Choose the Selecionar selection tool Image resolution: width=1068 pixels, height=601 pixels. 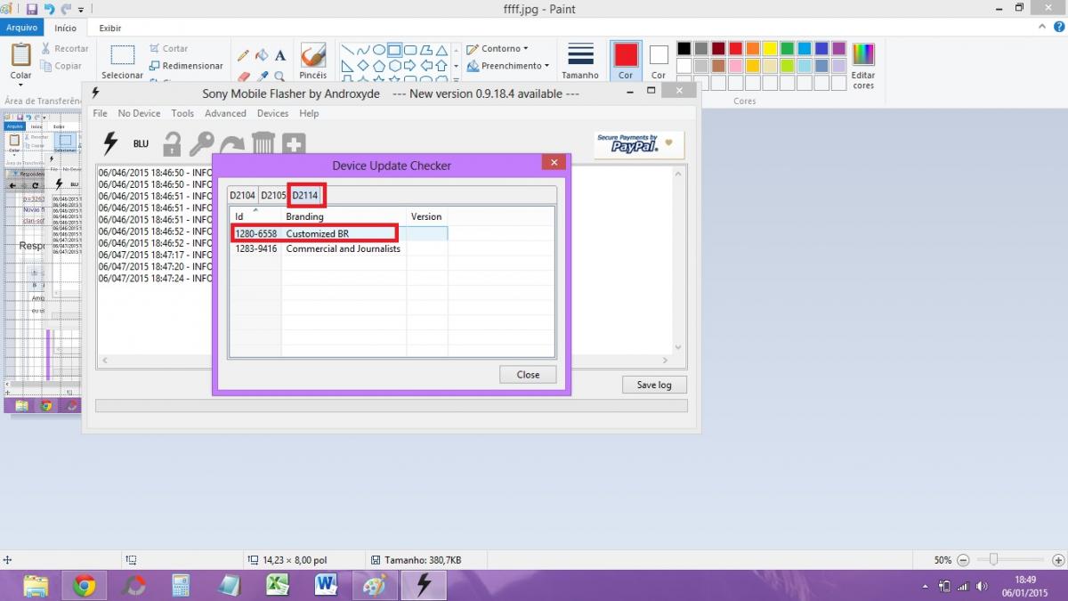coord(123,61)
